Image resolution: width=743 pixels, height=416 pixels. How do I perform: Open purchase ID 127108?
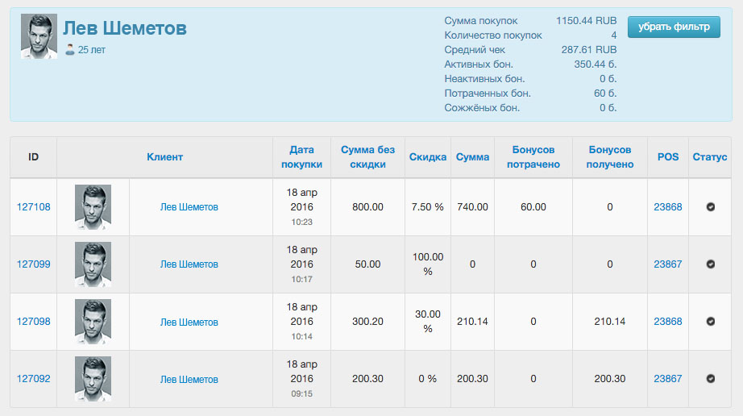[x=34, y=207]
